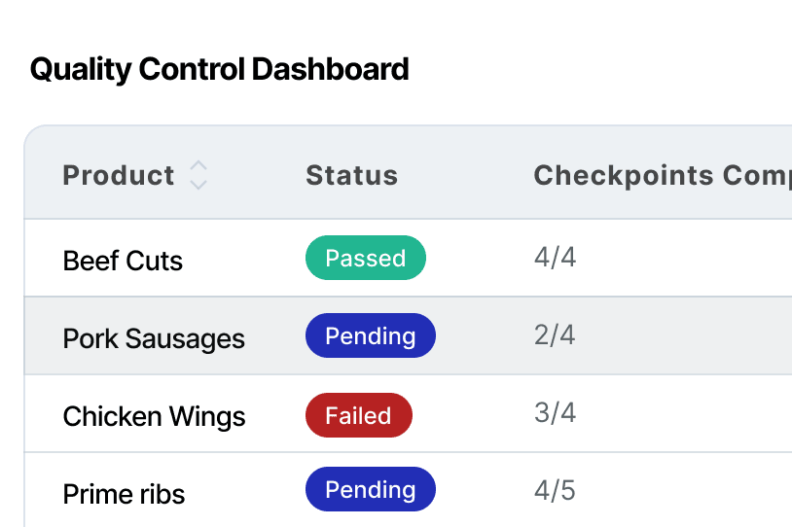Click the Checkpoints Completed column header

pyautogui.click(x=663, y=176)
